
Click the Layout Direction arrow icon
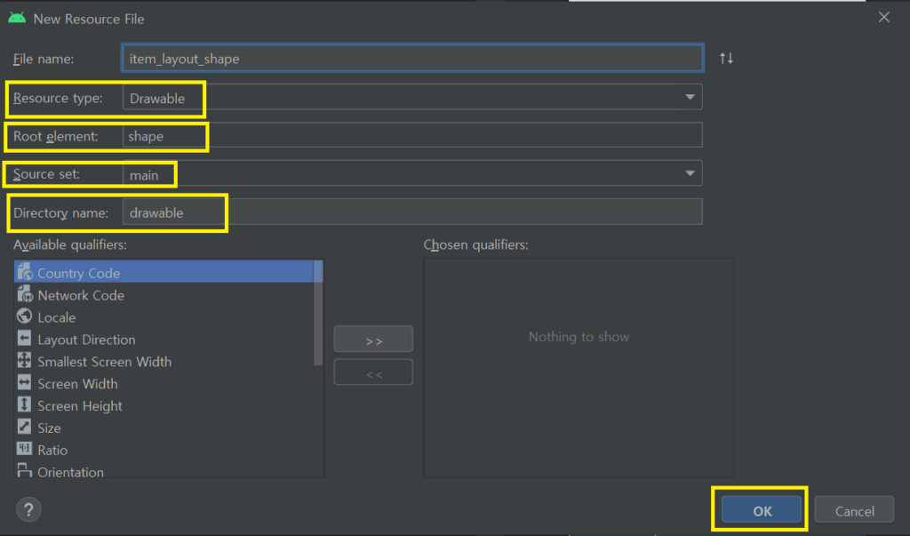24,340
